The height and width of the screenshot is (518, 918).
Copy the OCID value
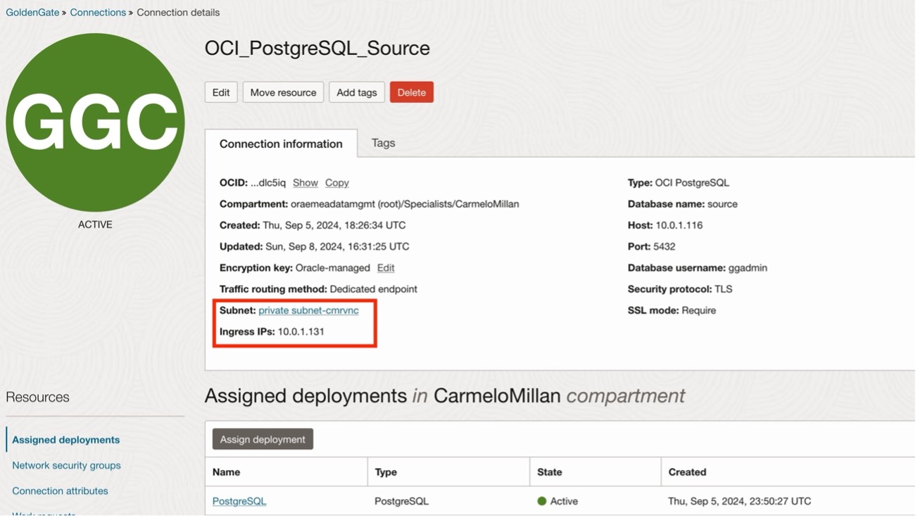(x=337, y=183)
